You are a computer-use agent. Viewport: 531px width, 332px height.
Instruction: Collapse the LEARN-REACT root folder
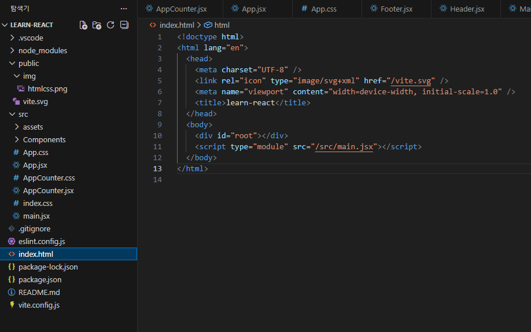[32, 25]
